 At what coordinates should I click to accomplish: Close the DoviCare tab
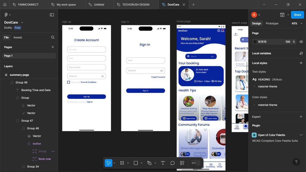click(184, 5)
